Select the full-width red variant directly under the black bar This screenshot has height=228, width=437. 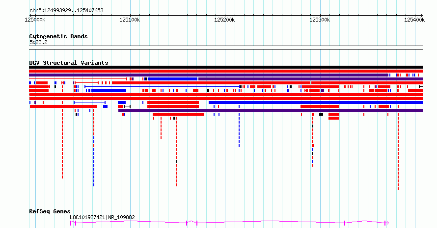226,71
